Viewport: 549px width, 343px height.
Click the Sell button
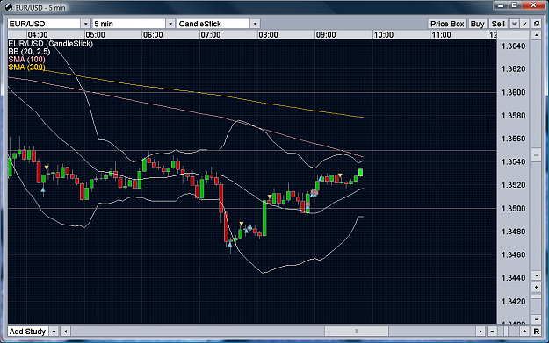coord(498,24)
